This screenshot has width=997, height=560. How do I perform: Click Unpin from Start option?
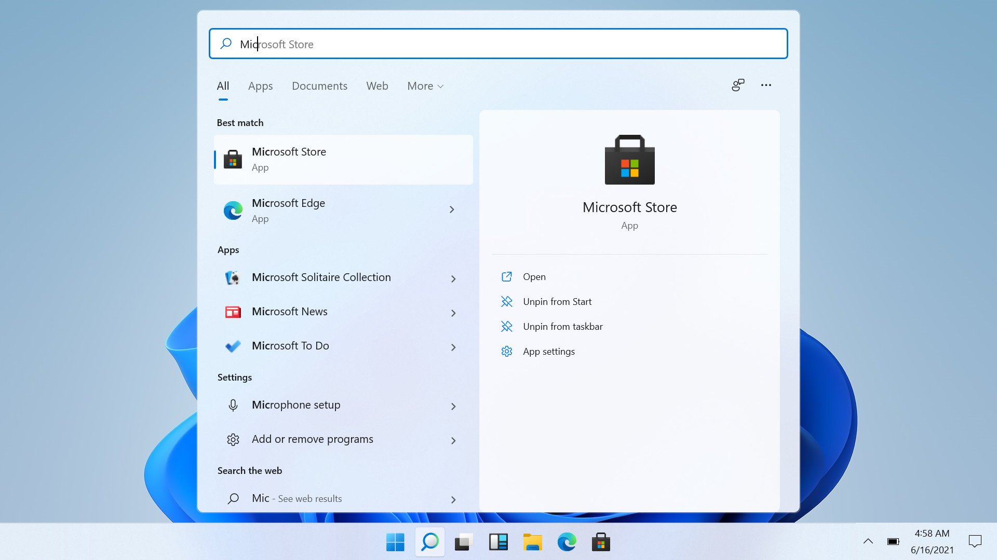[556, 301]
